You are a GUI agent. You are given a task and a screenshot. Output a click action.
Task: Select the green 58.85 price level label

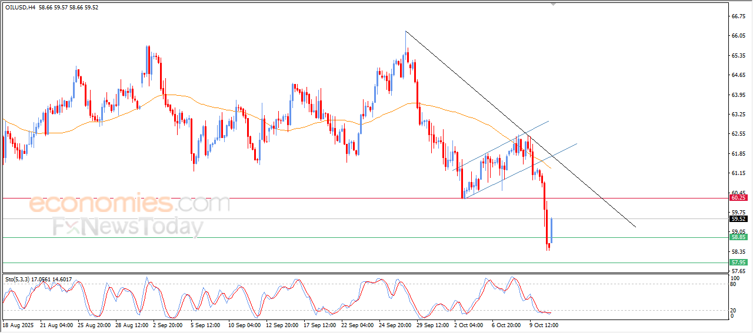point(738,237)
